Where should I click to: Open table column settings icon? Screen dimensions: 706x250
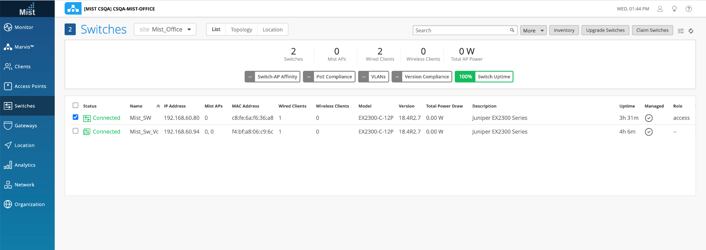point(681,31)
